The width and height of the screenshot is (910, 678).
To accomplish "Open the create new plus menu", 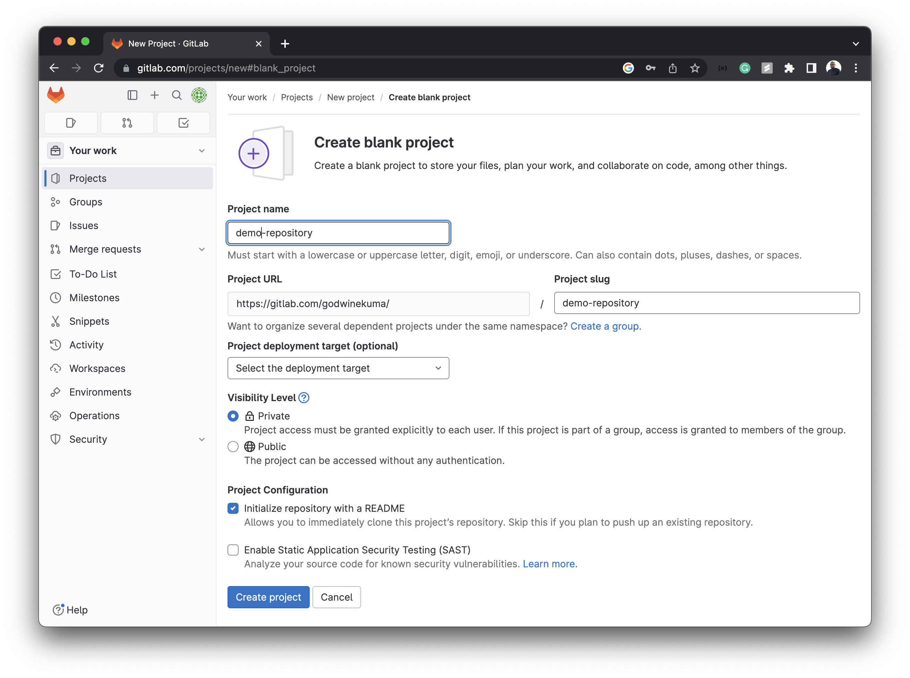I will pyautogui.click(x=154, y=95).
